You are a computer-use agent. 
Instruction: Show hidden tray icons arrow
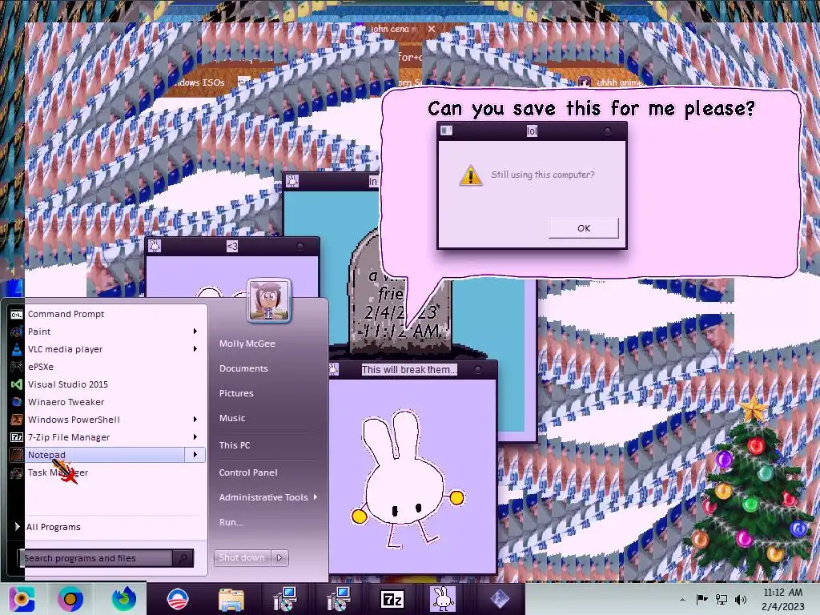pyautogui.click(x=682, y=600)
